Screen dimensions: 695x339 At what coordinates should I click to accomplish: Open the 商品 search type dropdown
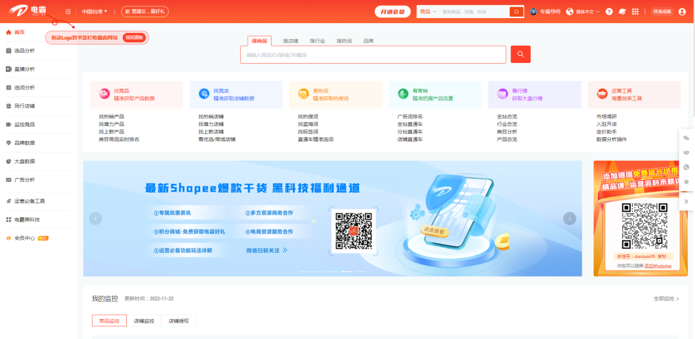[428, 12]
